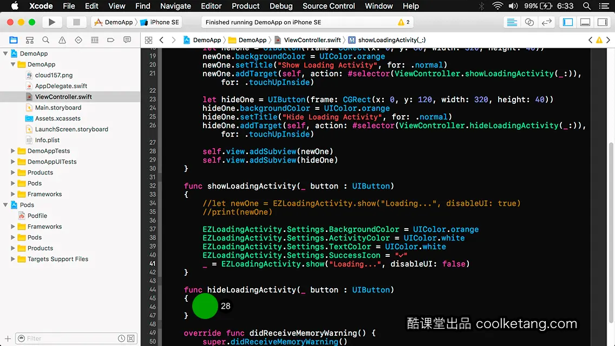Expand the DemoAppUITests folder
This screenshot has height=346, width=615.
pyautogui.click(x=13, y=162)
